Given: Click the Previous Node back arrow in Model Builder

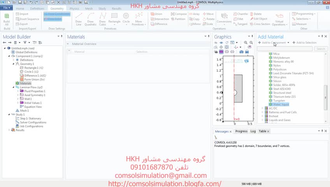Looking at the screenshot, I should click(4, 42).
